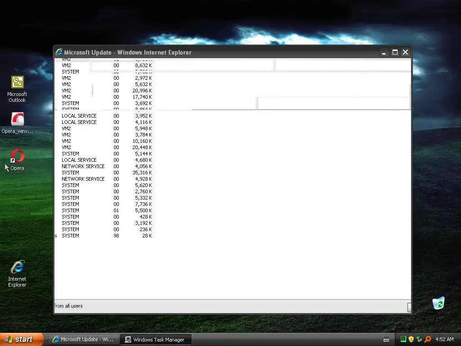Select the Opera_winx installer desktop icon
The width and height of the screenshot is (461, 346).
(18, 123)
